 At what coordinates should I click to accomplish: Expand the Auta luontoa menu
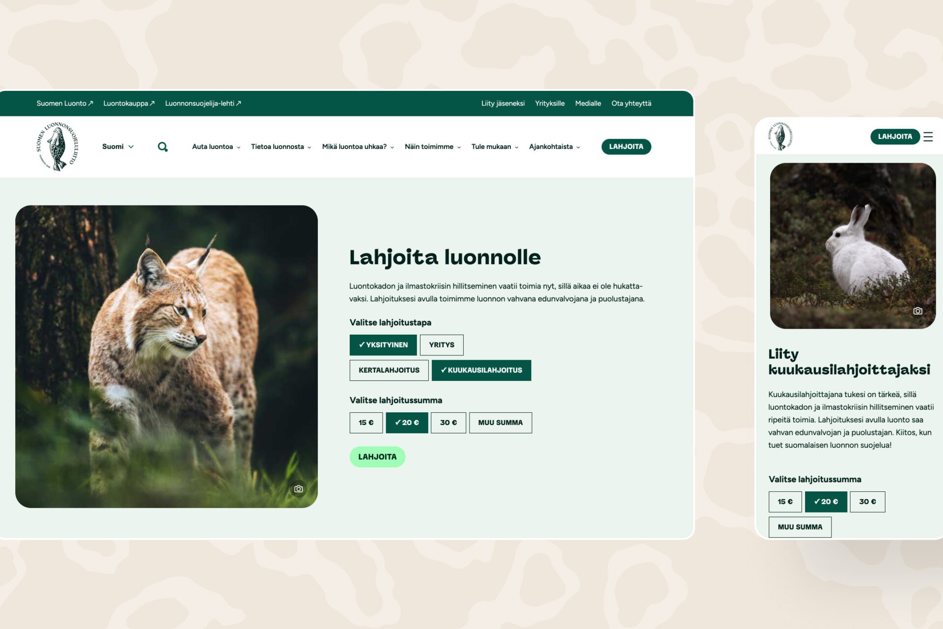pyautogui.click(x=216, y=146)
